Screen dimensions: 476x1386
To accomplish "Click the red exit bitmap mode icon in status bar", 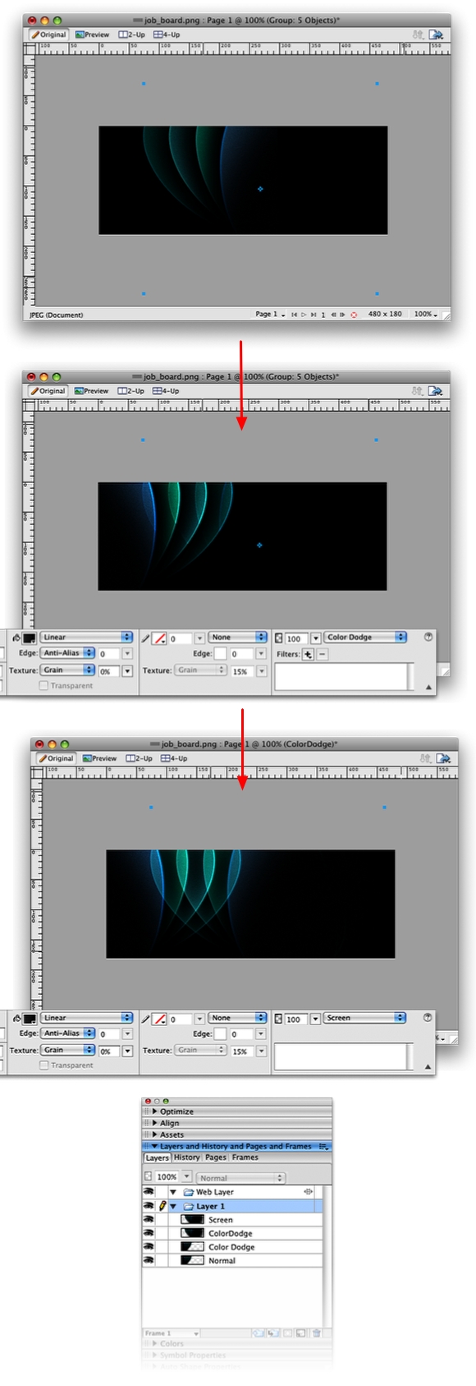I will (354, 315).
